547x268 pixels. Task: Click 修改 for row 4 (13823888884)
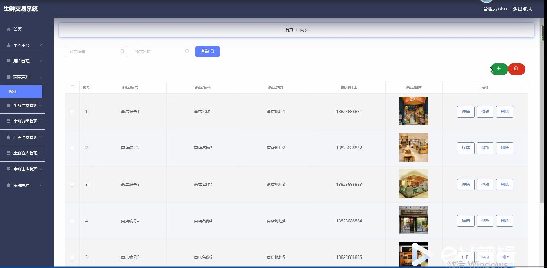[485, 220]
